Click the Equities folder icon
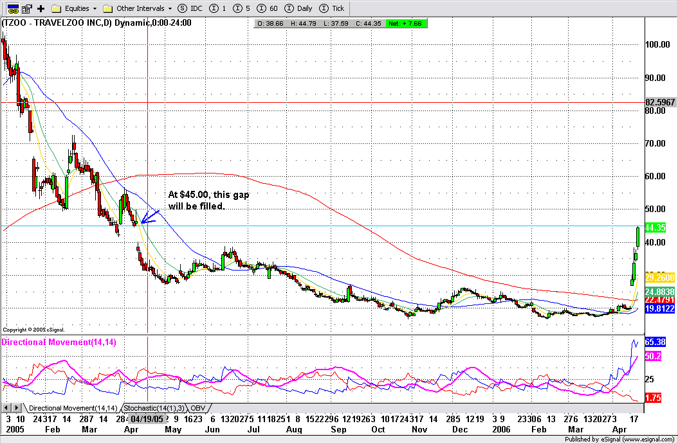 (x=56, y=8)
